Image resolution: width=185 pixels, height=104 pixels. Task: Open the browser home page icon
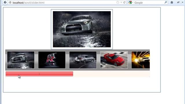click(x=172, y=2)
